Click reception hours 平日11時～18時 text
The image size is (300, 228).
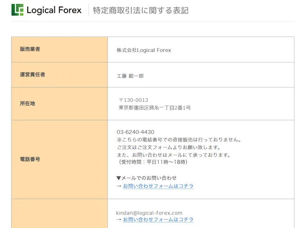(x=152, y=162)
